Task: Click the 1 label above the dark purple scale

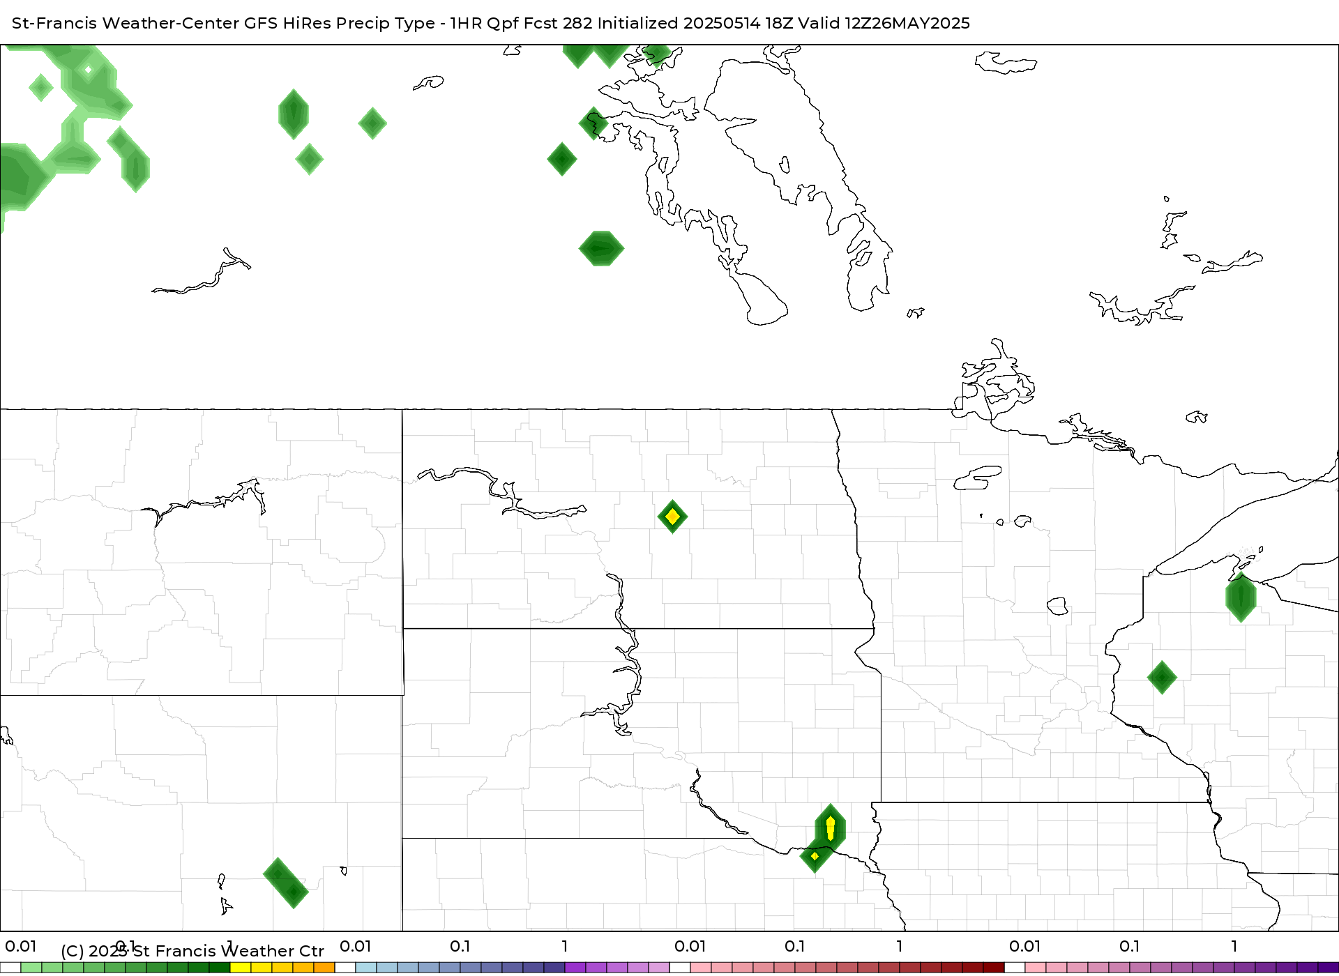Action: [x=1234, y=946]
